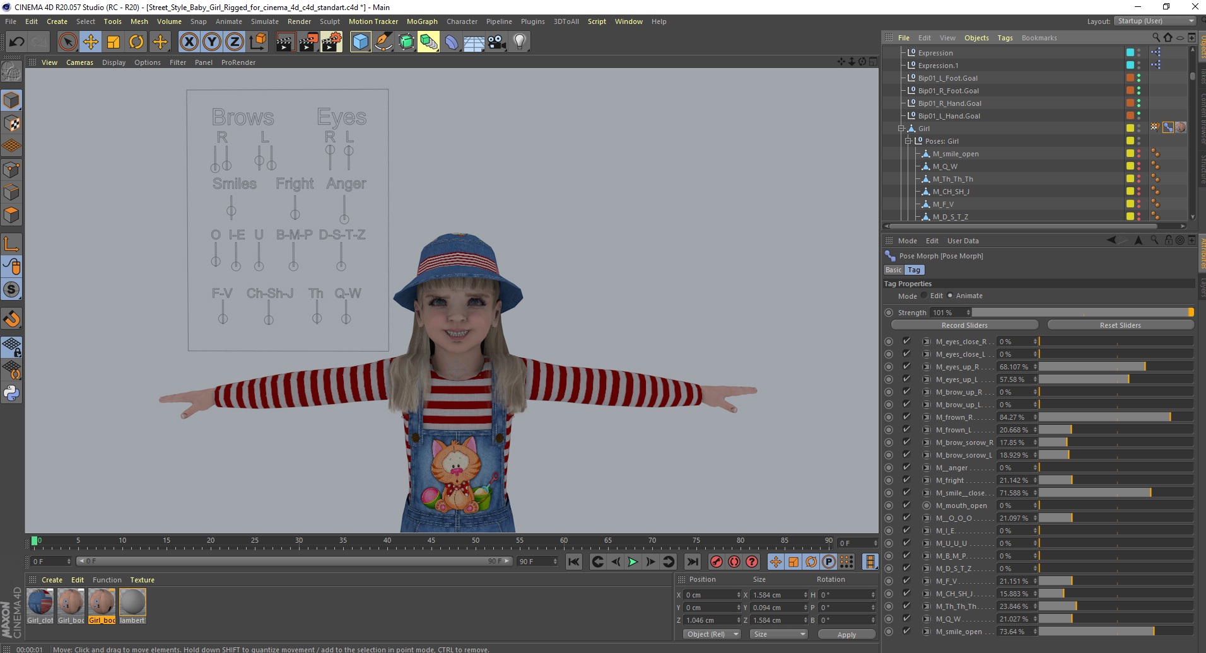Adjust Strength slider

[1082, 313]
